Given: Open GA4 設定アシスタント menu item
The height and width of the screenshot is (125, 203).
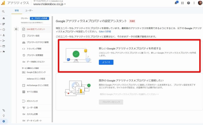Looking at the screenshot, I should (36, 29).
